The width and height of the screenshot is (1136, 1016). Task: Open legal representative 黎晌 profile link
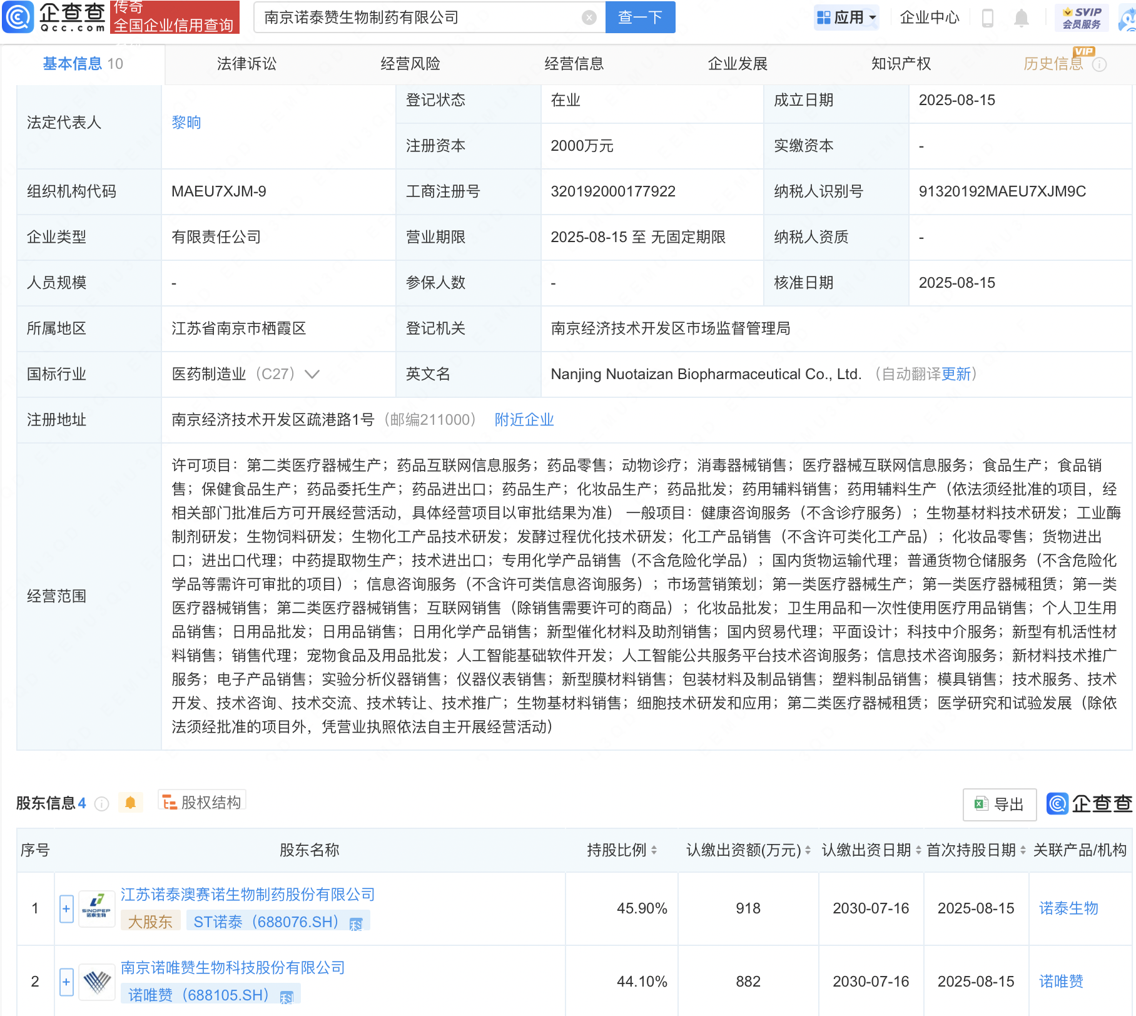click(x=186, y=122)
